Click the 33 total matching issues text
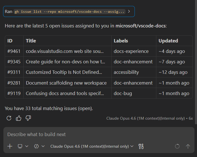197x157 pixels. click(x=49, y=108)
